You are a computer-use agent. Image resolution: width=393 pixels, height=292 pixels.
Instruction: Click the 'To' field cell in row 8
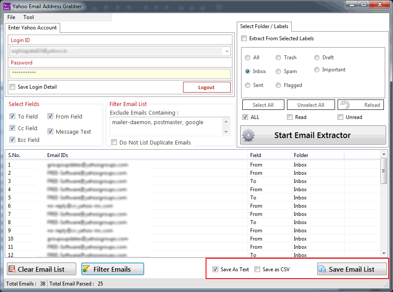coord(253,222)
